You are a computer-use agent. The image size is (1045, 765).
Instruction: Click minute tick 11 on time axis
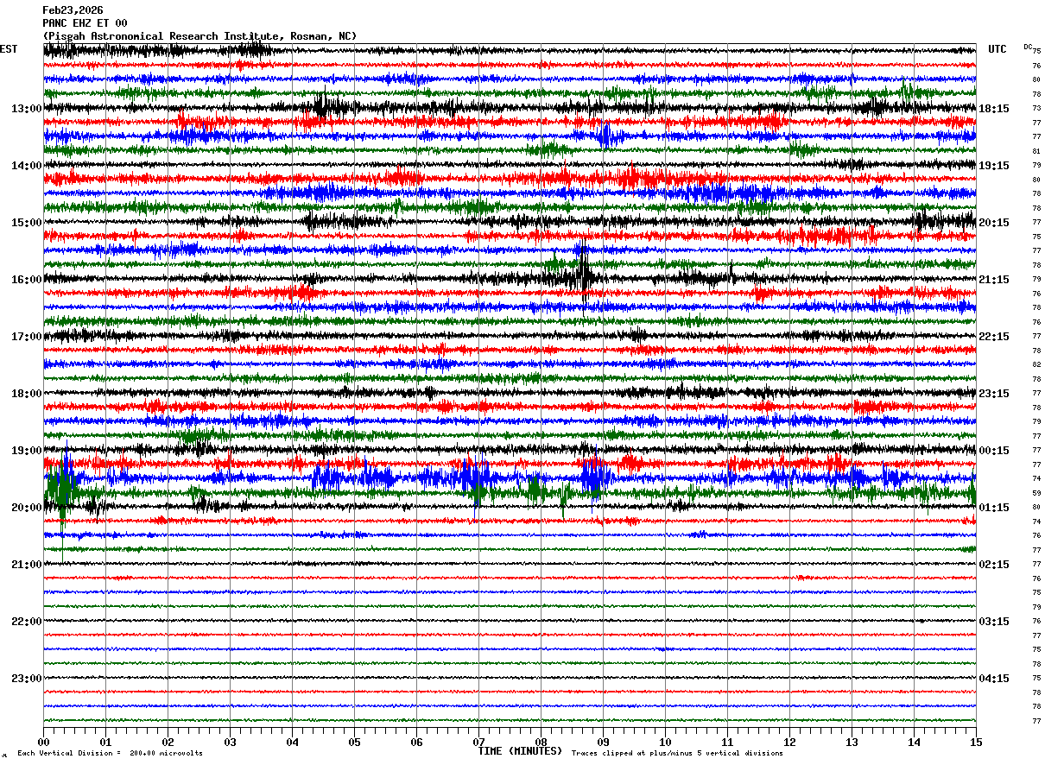pyautogui.click(x=727, y=742)
